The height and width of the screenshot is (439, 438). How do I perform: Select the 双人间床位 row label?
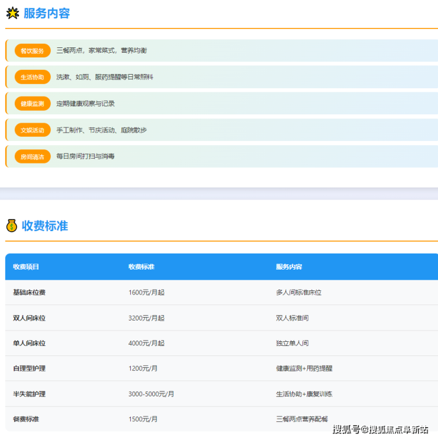click(x=29, y=318)
